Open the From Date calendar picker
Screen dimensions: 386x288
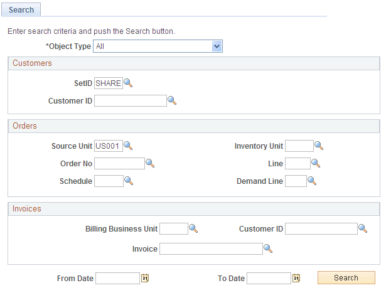point(145,278)
